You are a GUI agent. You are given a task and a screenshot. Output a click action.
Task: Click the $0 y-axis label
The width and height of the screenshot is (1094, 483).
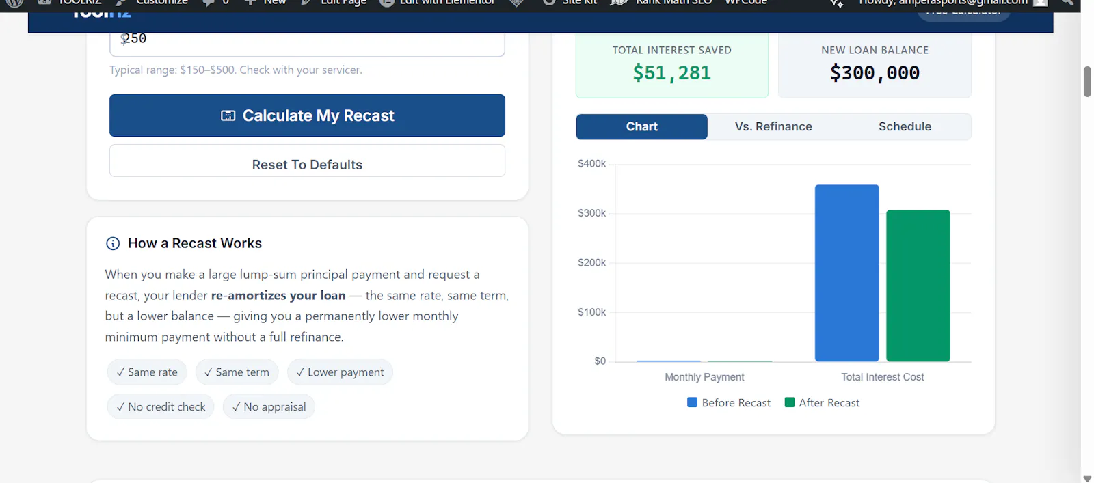click(x=600, y=361)
